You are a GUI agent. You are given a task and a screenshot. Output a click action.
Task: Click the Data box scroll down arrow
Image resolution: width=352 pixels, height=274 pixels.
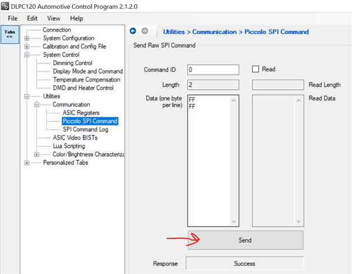tap(233, 221)
